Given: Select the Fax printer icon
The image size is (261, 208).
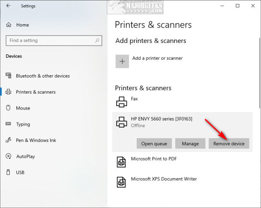Looking at the screenshot, I should point(122,101).
